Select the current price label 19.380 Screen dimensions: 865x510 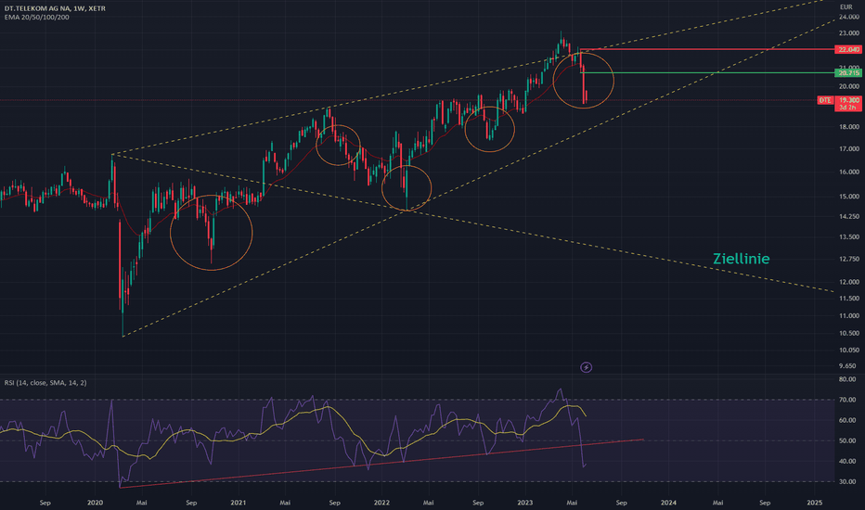849,100
